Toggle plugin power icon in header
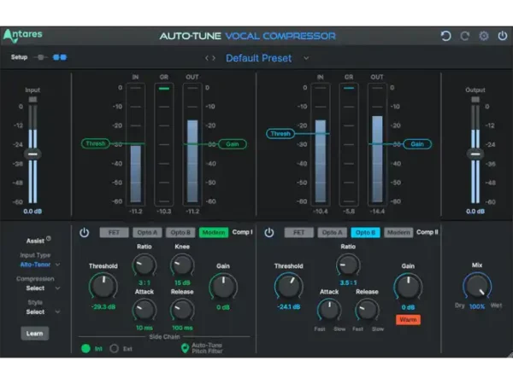 click(x=503, y=36)
